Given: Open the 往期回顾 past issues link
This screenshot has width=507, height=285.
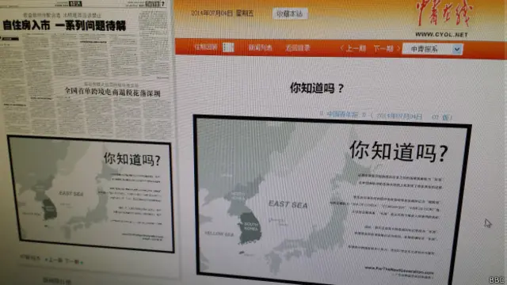Looking at the screenshot, I should point(206,47).
